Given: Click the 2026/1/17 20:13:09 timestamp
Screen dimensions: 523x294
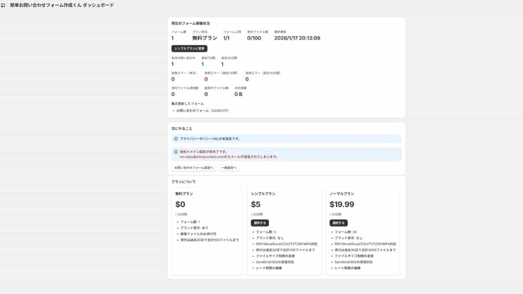Looking at the screenshot, I should click(298, 38).
